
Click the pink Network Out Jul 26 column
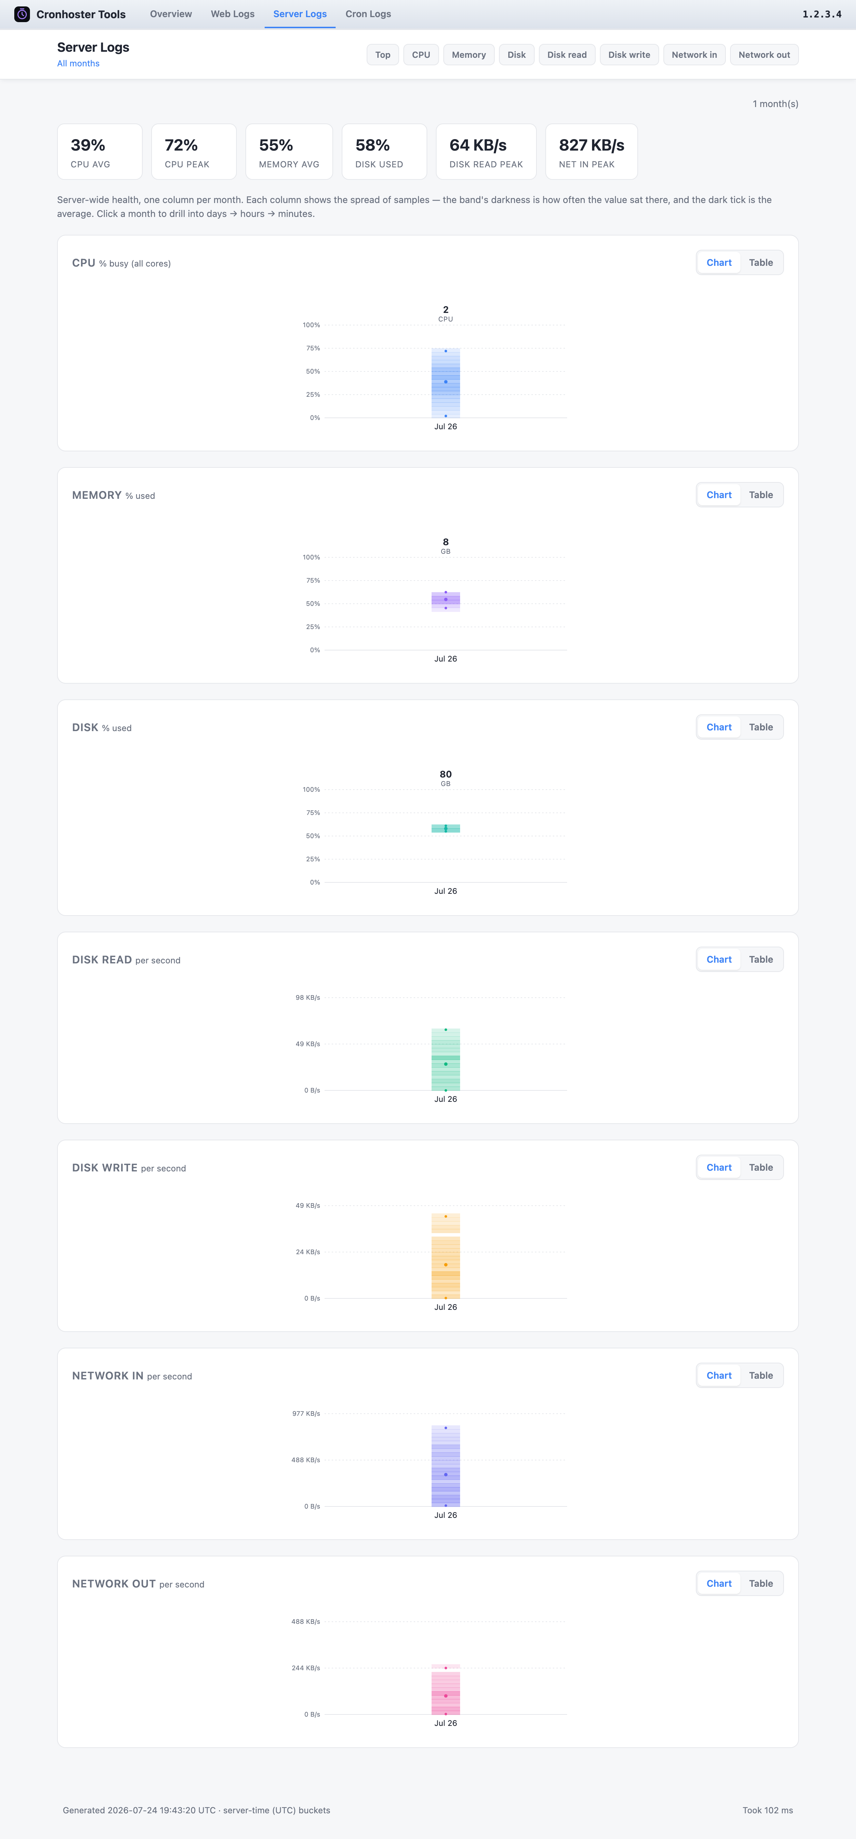click(446, 1690)
